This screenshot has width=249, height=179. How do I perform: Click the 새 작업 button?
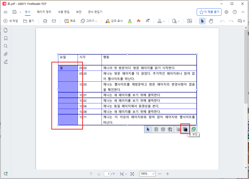coord(11,21)
